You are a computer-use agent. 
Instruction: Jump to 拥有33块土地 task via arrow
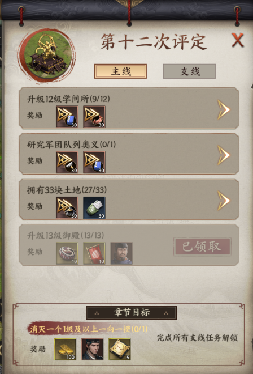(224, 201)
